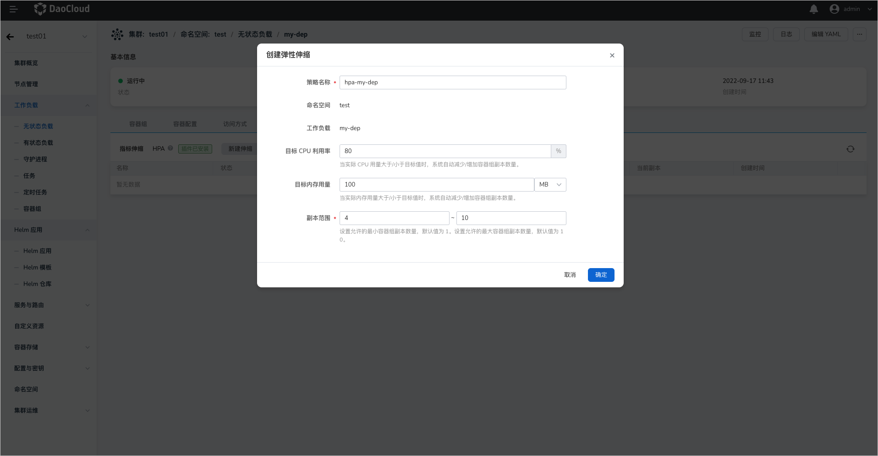Expand the 集群运维 sidebar section
The height and width of the screenshot is (456, 878).
49,411
